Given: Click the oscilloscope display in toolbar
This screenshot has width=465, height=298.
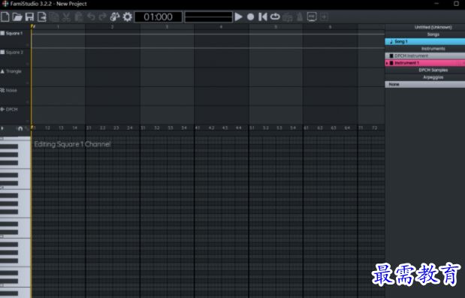Looking at the screenshot, I should 209,17.
